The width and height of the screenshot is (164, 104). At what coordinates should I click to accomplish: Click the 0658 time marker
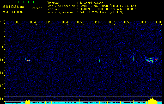pyautogui.click(x=127, y=22)
